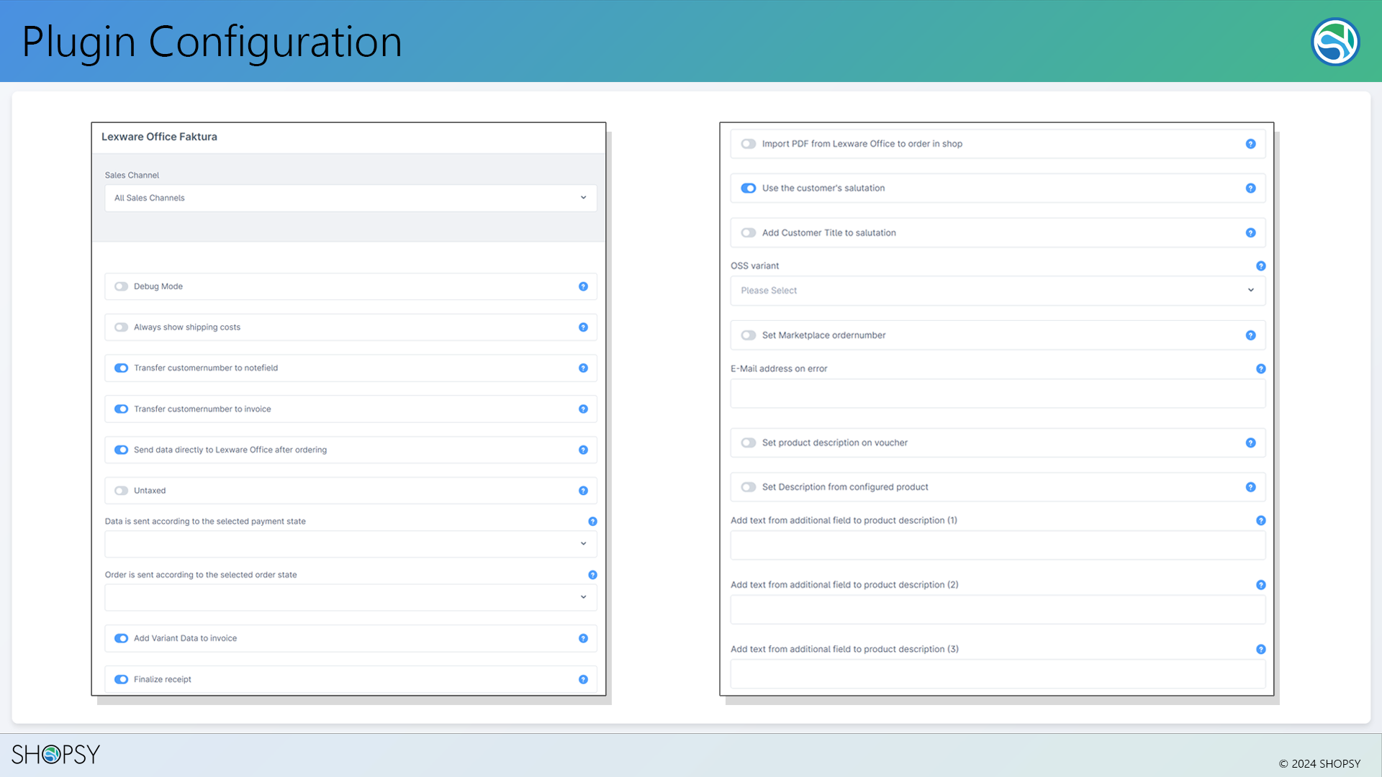Toggle Always show shipping costs switch

pyautogui.click(x=120, y=327)
